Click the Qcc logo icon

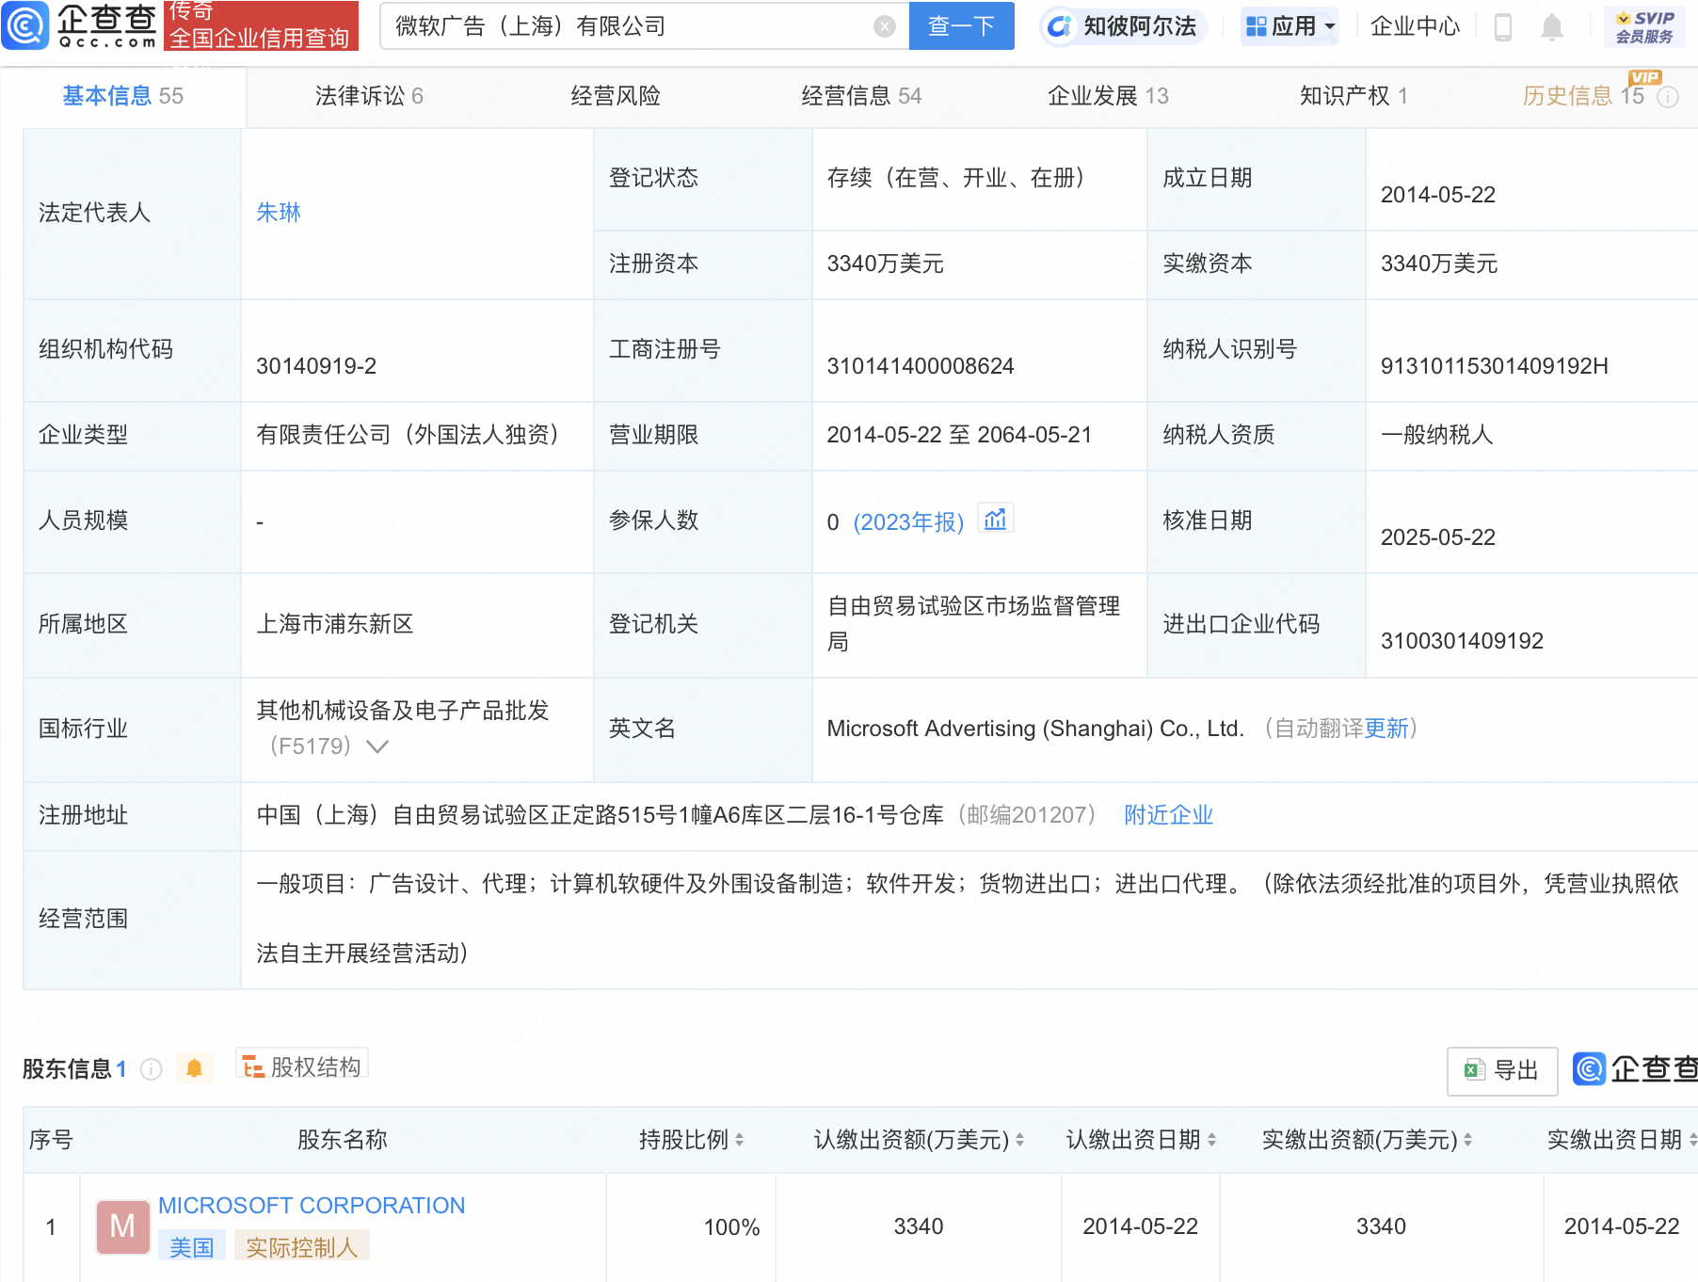[25, 25]
